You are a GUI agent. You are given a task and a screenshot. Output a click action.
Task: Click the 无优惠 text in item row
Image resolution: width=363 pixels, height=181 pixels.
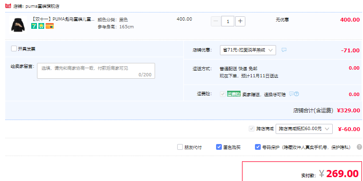[282, 20]
